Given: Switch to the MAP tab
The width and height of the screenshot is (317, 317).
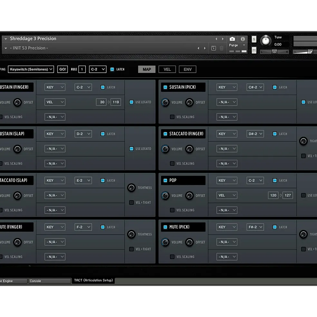Looking at the screenshot, I should point(147,69).
